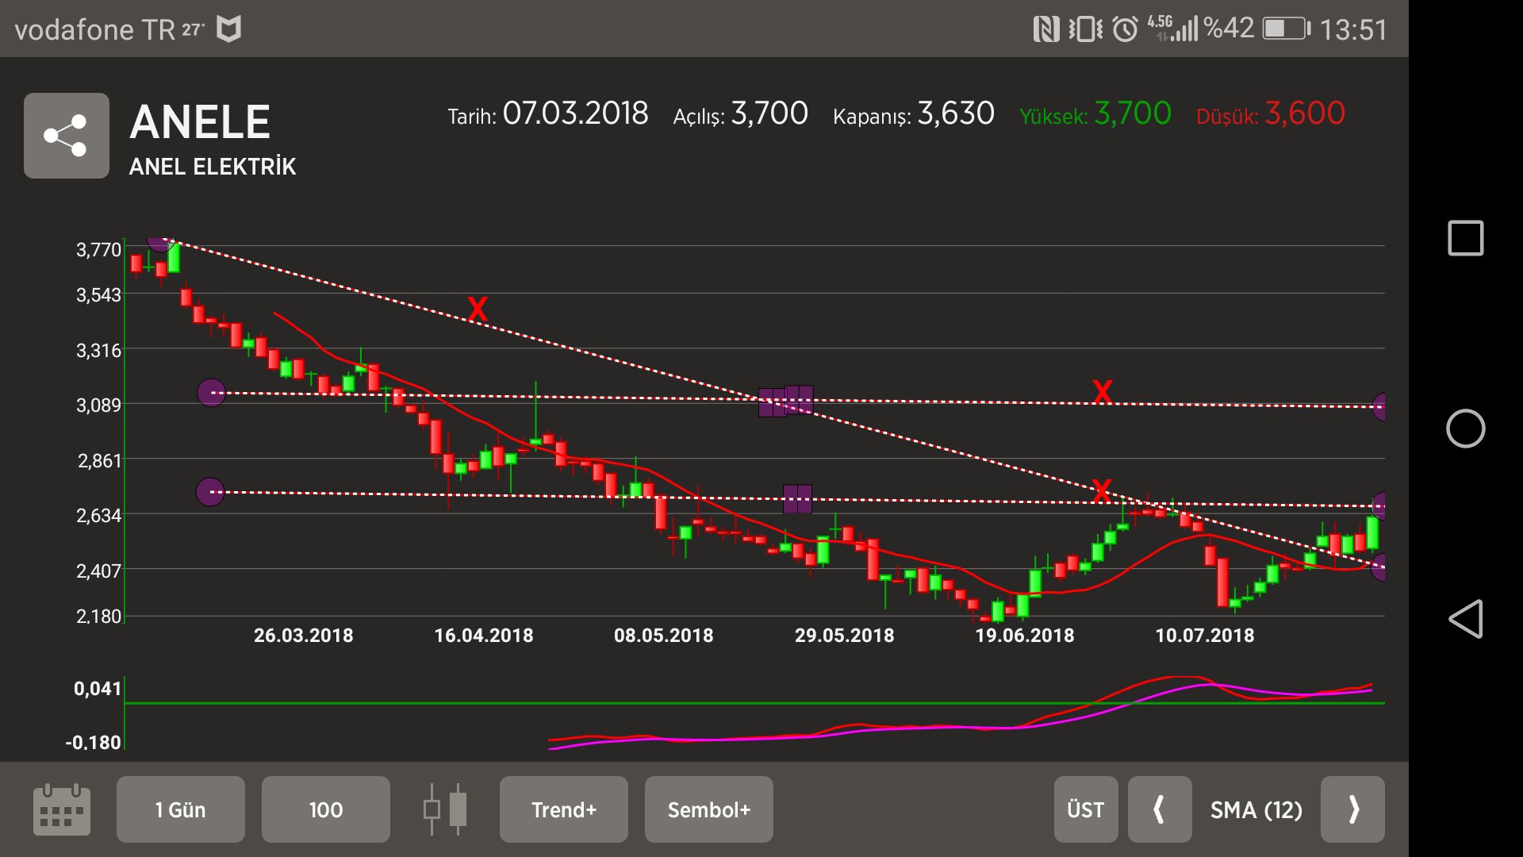The width and height of the screenshot is (1523, 857).
Task: Tap the Kapanış value 3,630
Action: point(956,113)
